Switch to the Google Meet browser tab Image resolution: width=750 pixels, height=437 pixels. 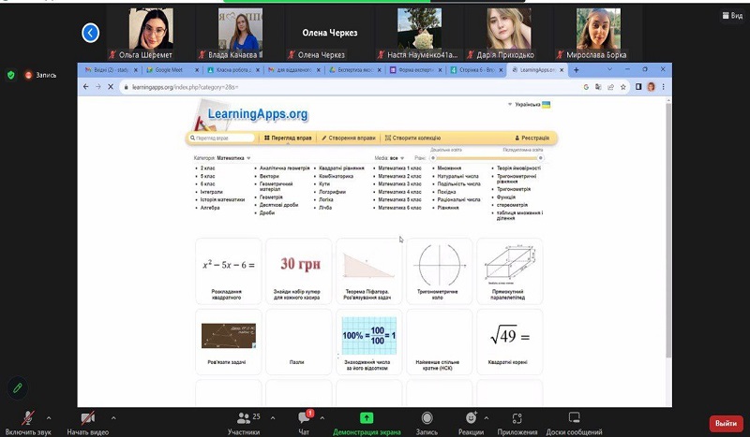[169, 70]
